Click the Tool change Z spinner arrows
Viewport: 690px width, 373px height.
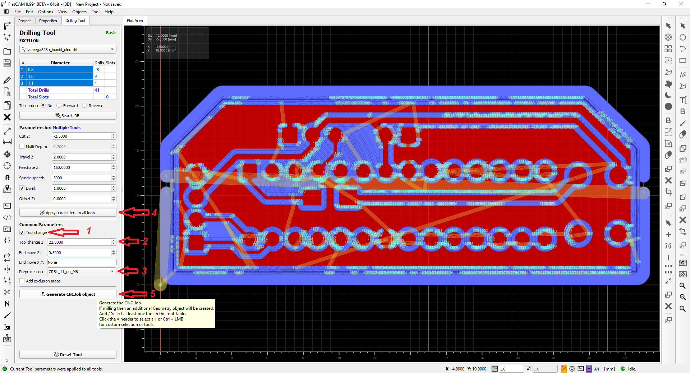114,242
